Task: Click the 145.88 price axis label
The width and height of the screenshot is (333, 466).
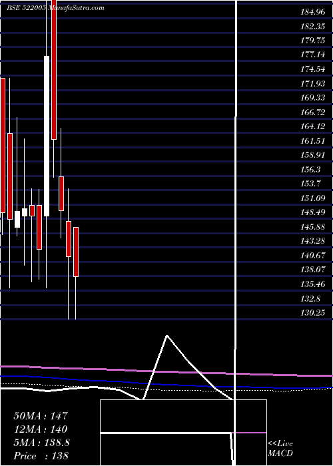Action: tap(313, 227)
